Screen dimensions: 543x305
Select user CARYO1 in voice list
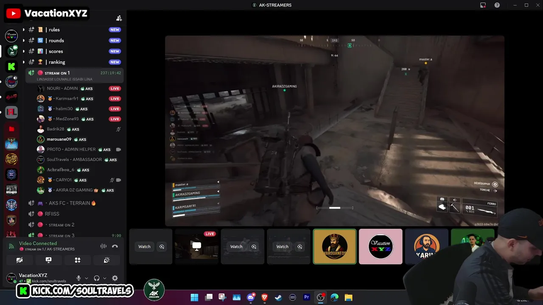[79, 180]
